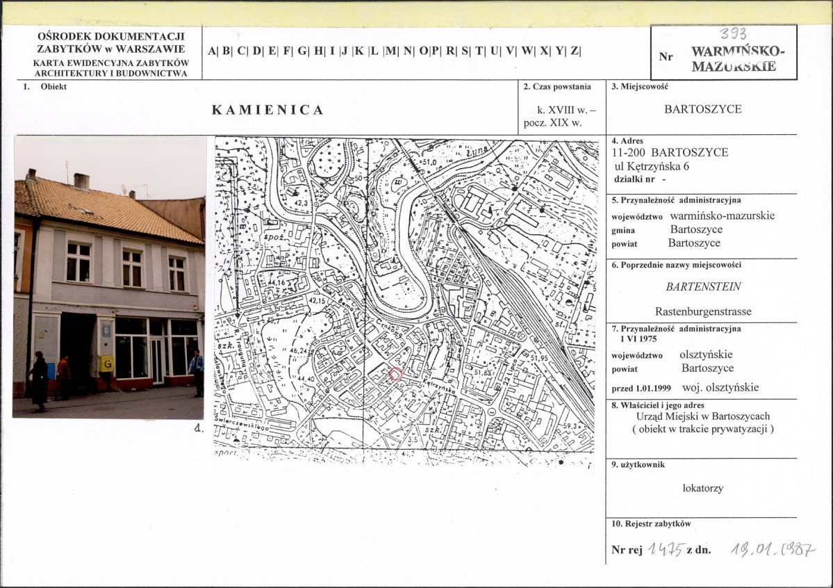
Task: Click gmina value "Bartoszyce"
Action: 696,229
